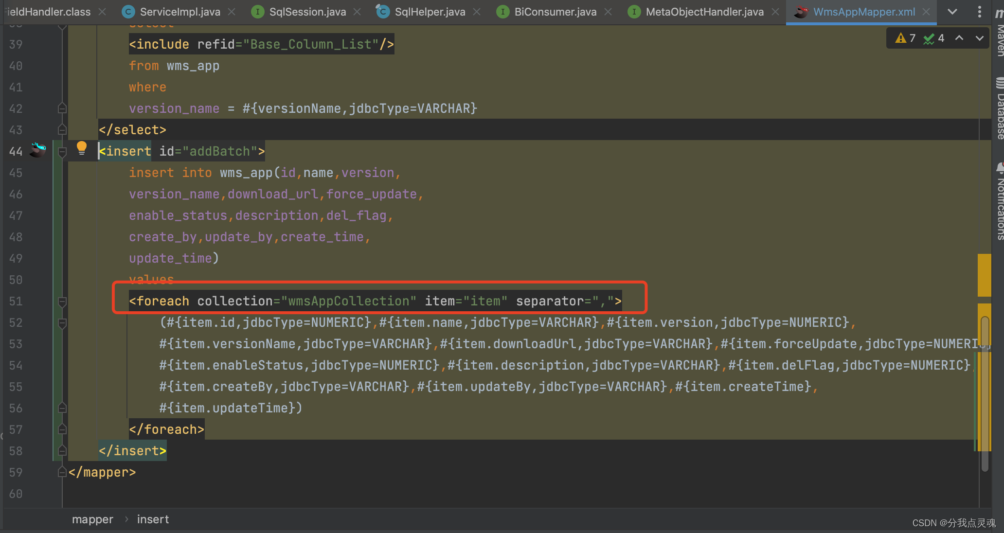Screen dimensions: 1004x533
Task: Click the interface icon on SqlSession.java tab
Action: click(x=257, y=12)
